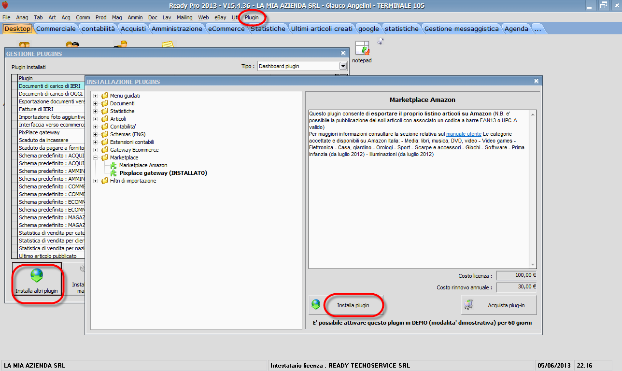
Task: Click the folder icon beside Articoli
Action: (105, 119)
